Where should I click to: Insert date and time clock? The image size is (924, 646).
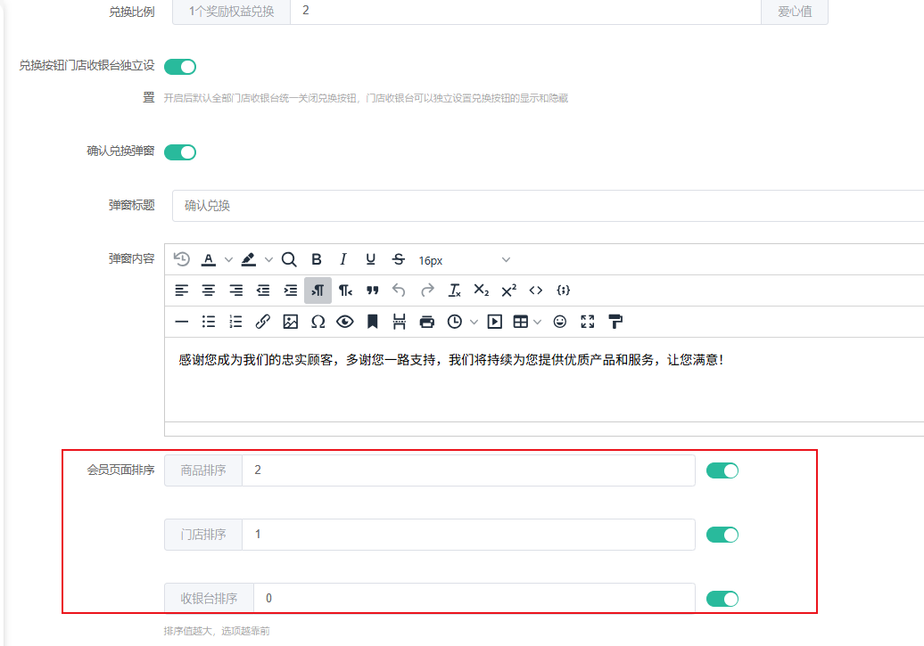[454, 322]
